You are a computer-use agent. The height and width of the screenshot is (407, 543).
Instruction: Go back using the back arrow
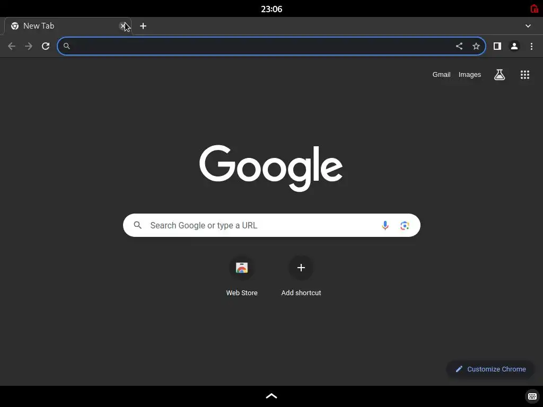[12, 46]
